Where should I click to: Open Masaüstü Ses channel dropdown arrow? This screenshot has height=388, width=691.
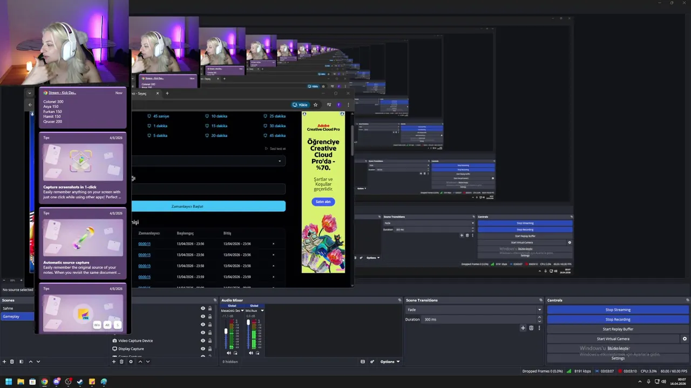(x=242, y=310)
